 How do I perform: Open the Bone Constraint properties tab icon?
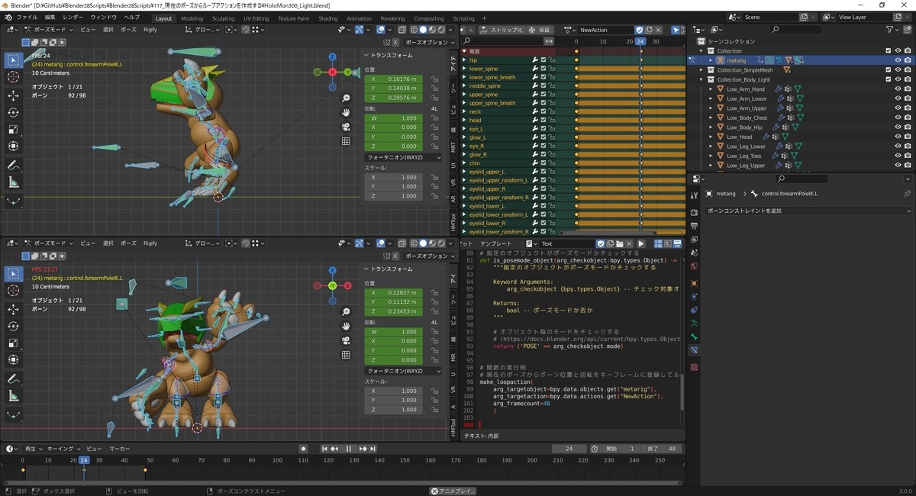point(694,349)
